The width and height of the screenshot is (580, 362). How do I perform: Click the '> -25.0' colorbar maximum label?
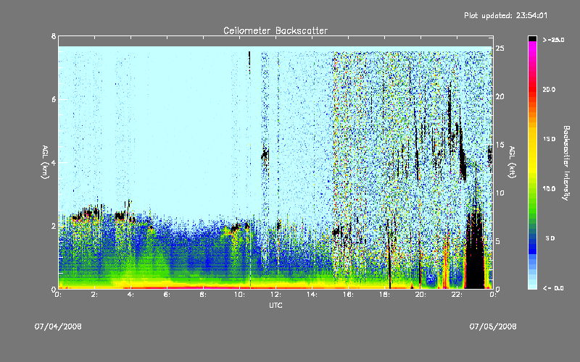coord(553,40)
